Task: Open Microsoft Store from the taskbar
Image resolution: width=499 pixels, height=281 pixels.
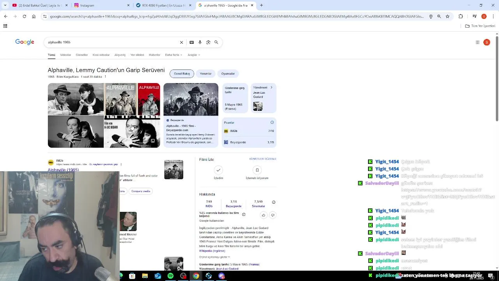Action: [x=132, y=276]
